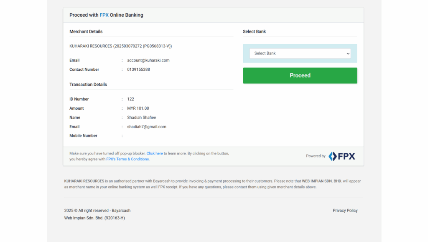
Task: Click the Web Impian Sdn. Bhd. (920163-H) footer text
Action: tap(94, 218)
